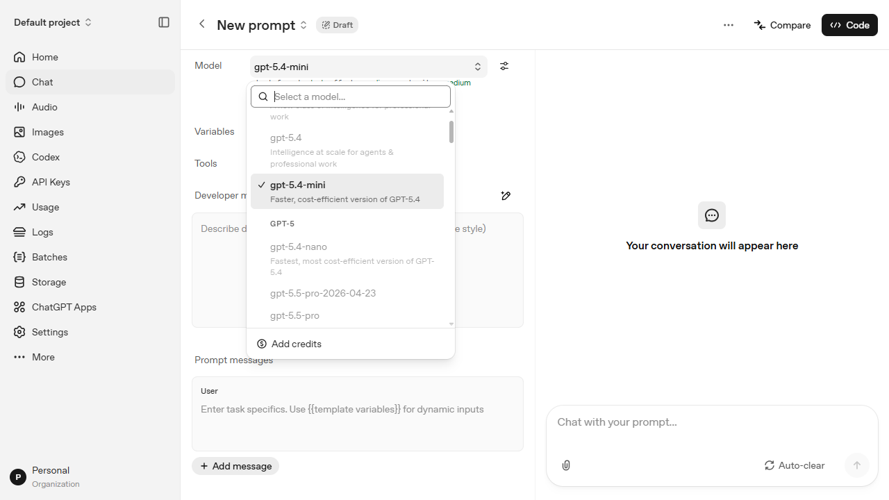Click the Images sidebar icon

click(19, 132)
